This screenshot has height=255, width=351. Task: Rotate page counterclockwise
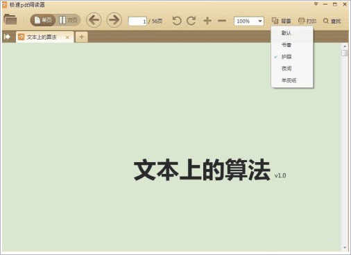[177, 21]
